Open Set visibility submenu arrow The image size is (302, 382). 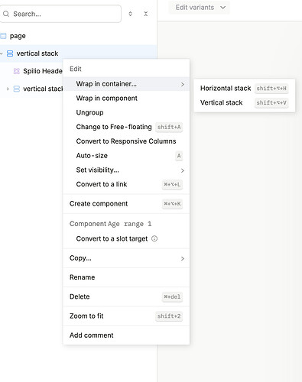click(x=183, y=170)
